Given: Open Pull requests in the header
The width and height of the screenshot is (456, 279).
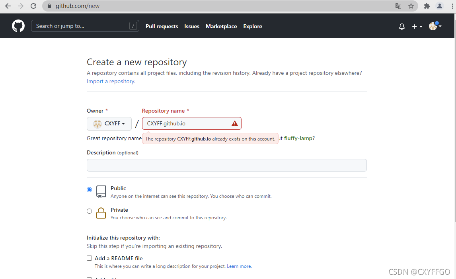Looking at the screenshot, I should tap(162, 26).
